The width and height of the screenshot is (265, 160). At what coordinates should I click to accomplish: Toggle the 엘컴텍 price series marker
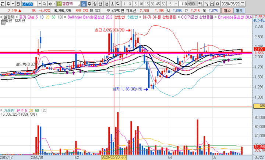pos(1,17)
